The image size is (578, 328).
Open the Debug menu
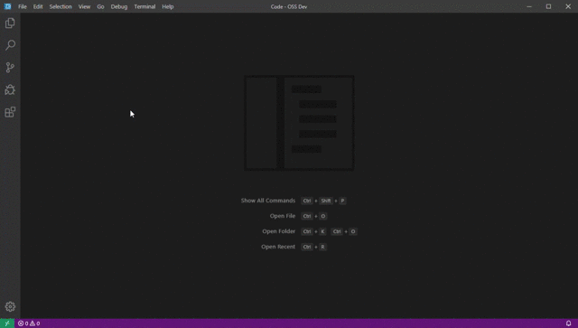tap(119, 6)
